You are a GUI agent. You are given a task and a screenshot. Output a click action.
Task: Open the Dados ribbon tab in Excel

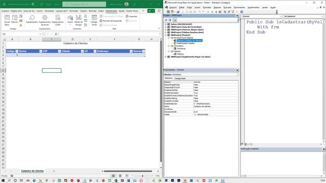[x=84, y=11]
